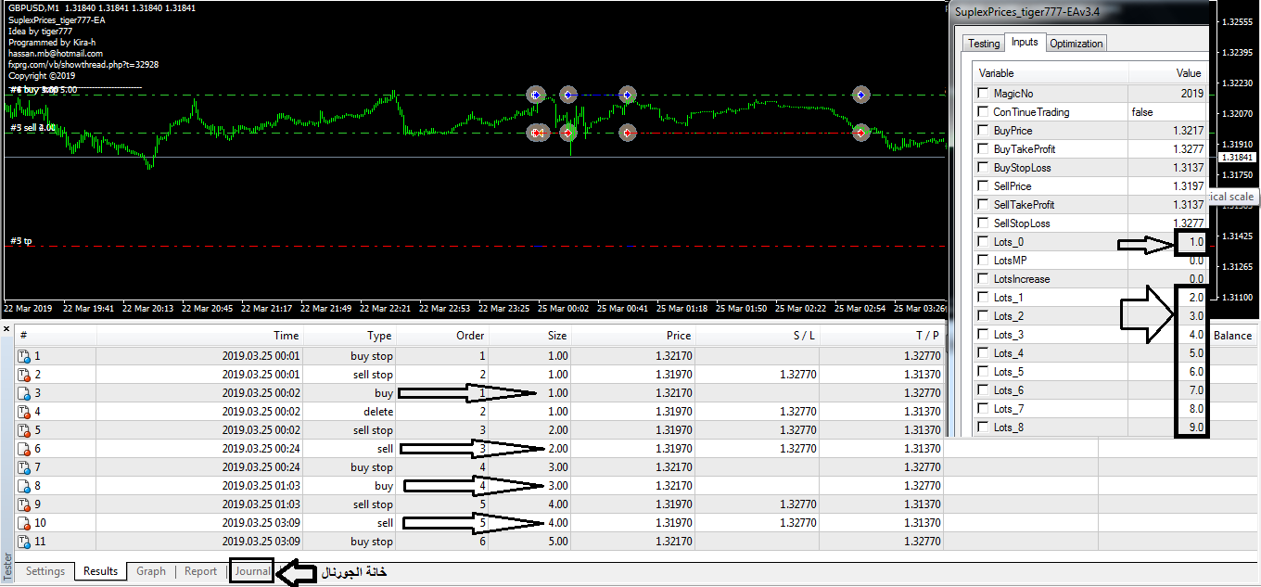The image size is (1261, 587).
Task: Enable the MagicNo variable checkbox
Action: pyautogui.click(x=984, y=94)
